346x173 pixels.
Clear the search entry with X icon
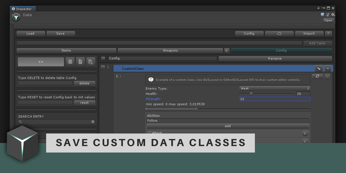point(93,122)
